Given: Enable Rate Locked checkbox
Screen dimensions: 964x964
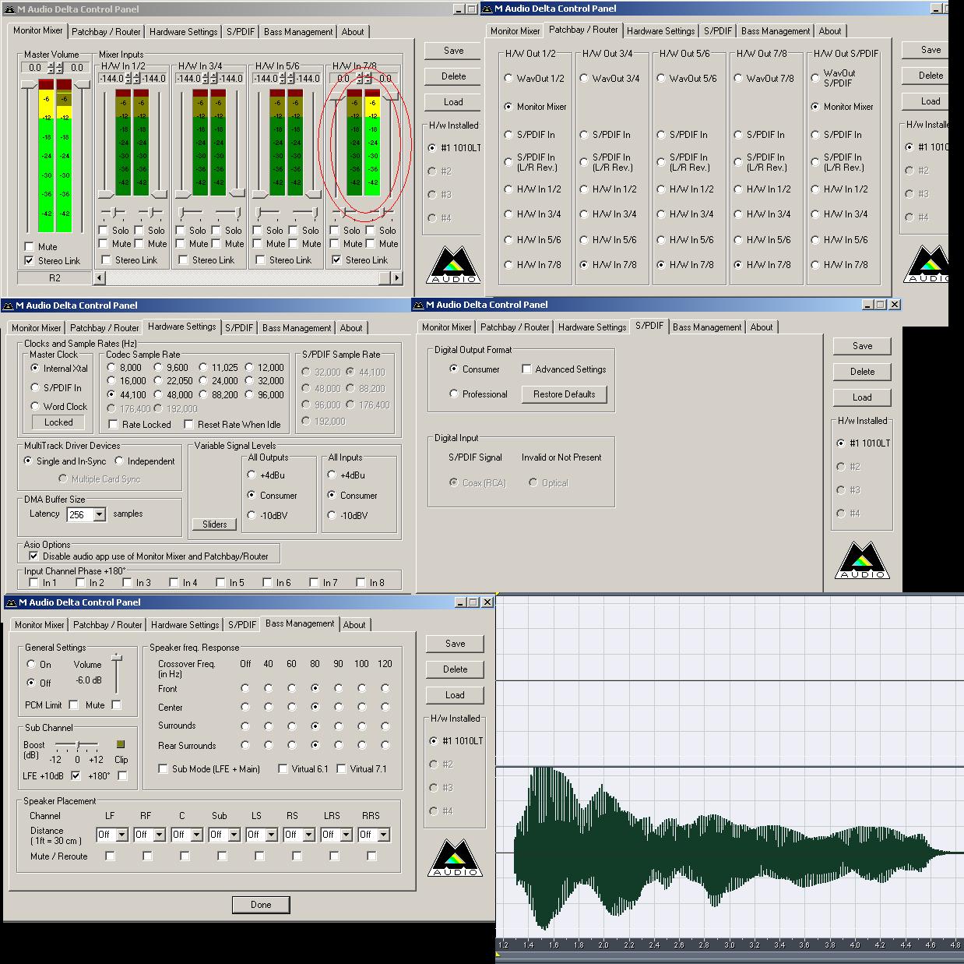Looking at the screenshot, I should pos(114,425).
